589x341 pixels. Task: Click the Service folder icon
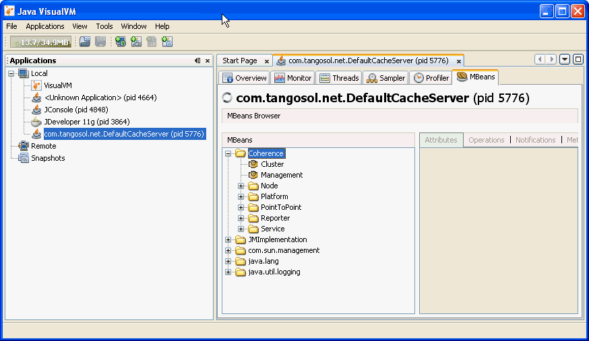tap(253, 229)
